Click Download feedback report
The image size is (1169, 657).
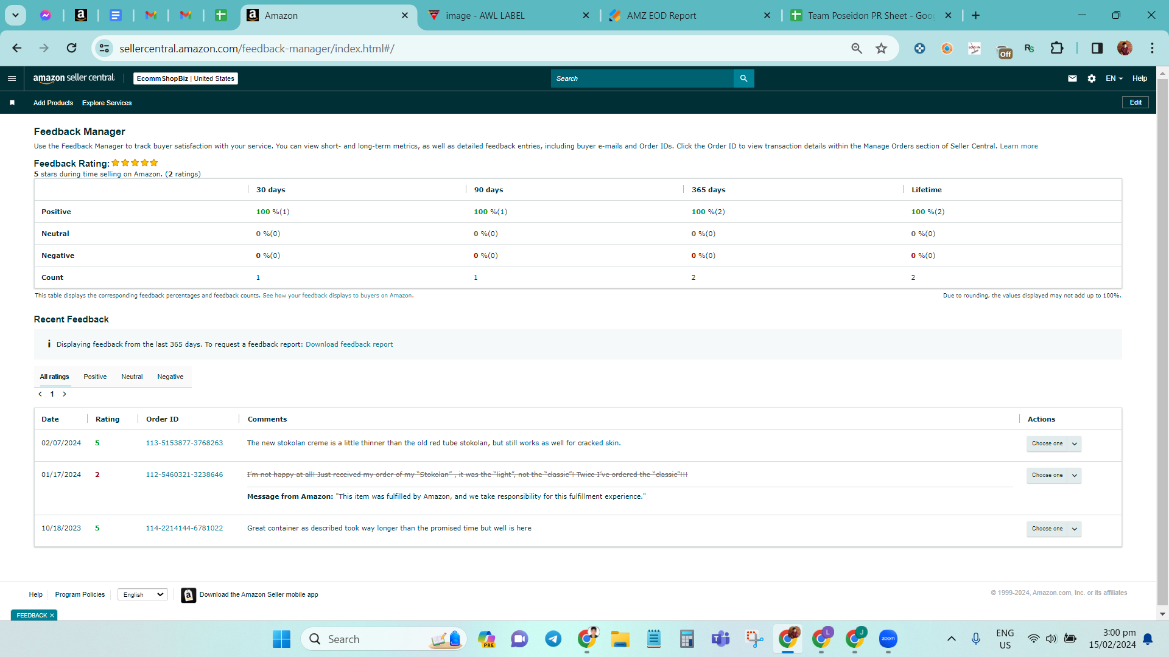pyautogui.click(x=349, y=344)
